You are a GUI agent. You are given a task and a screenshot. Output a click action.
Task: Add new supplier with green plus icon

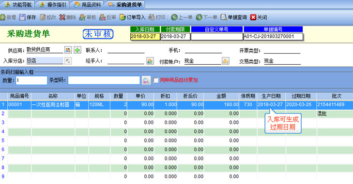pos(77,50)
